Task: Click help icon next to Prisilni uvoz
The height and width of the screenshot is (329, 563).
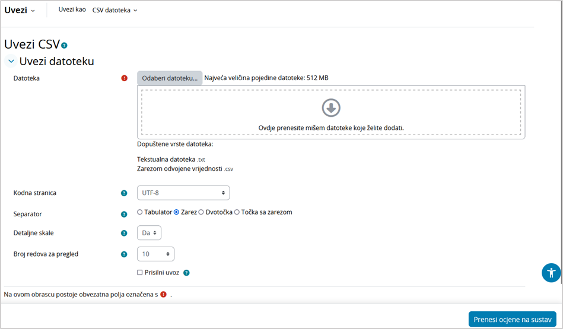Action: coord(186,273)
